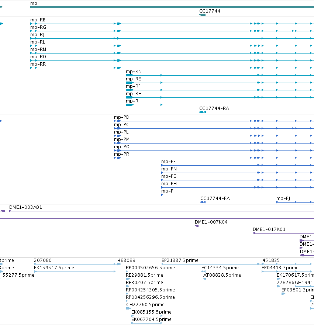This screenshot has height=325, width=314.
Task: Select the 451835 EST label
Action: pos(271,260)
